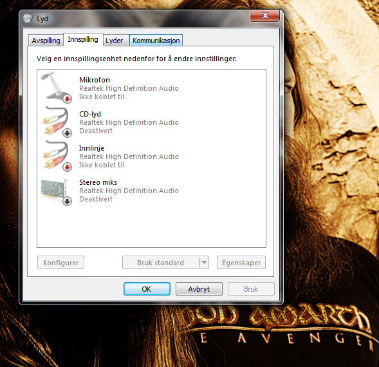Expand the Bruk standard dropdown arrow

click(204, 263)
